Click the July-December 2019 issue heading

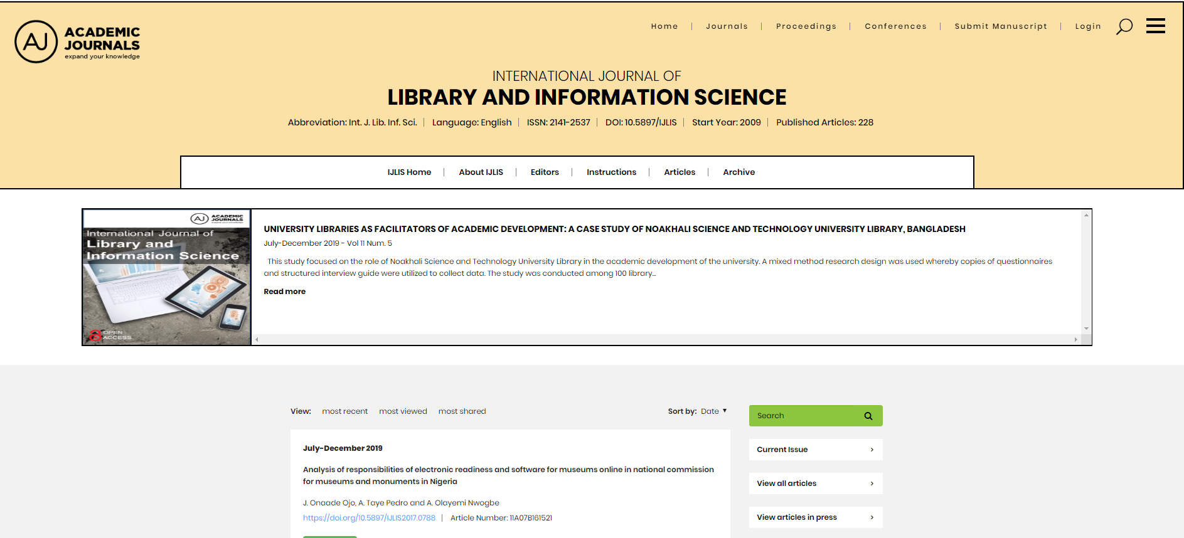pyautogui.click(x=343, y=448)
